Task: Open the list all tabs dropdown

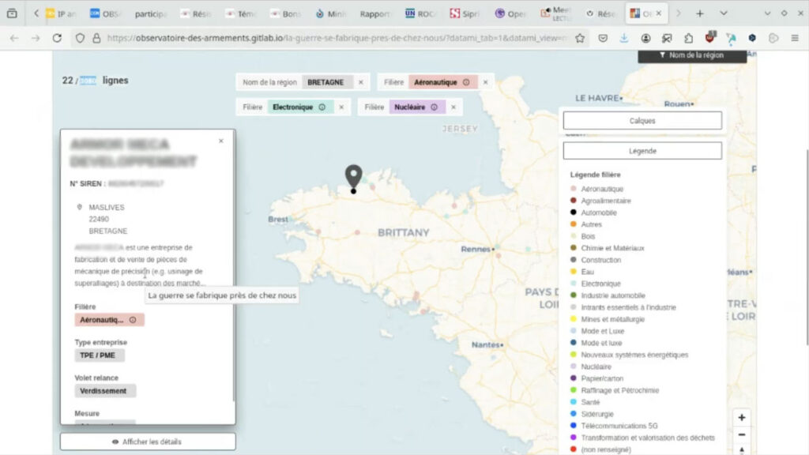Action: [x=724, y=13]
